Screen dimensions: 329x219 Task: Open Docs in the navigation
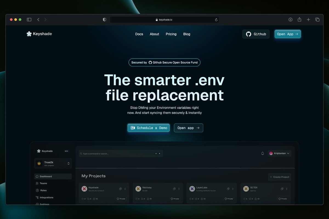tap(139, 34)
